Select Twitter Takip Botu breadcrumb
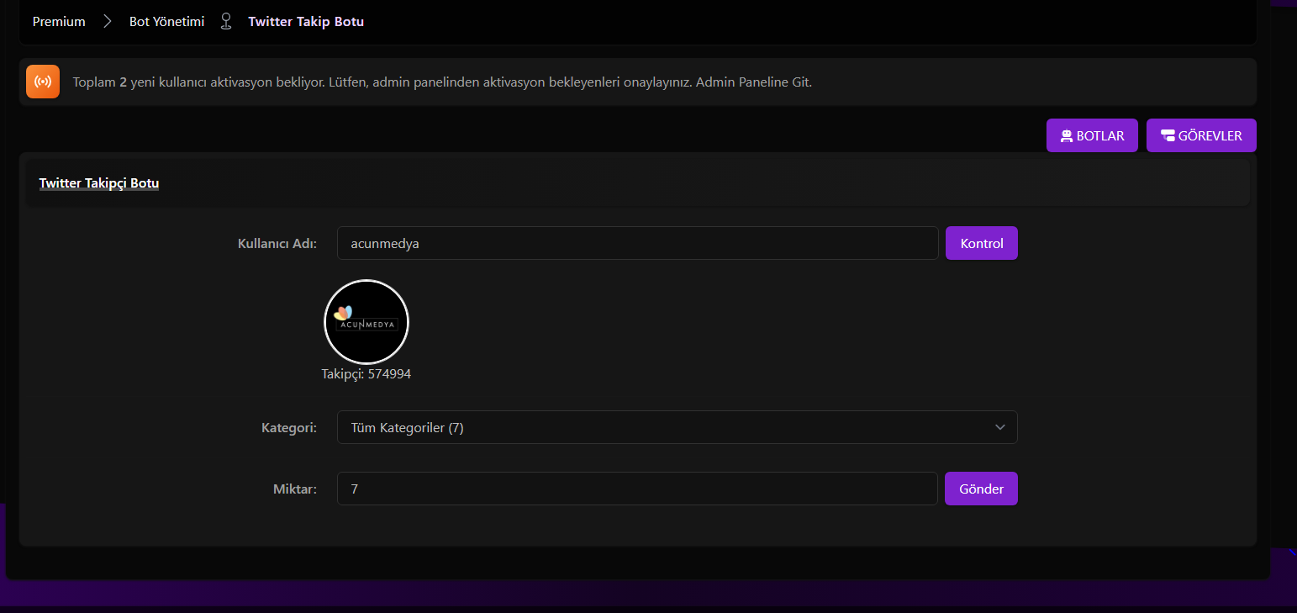 tap(306, 22)
